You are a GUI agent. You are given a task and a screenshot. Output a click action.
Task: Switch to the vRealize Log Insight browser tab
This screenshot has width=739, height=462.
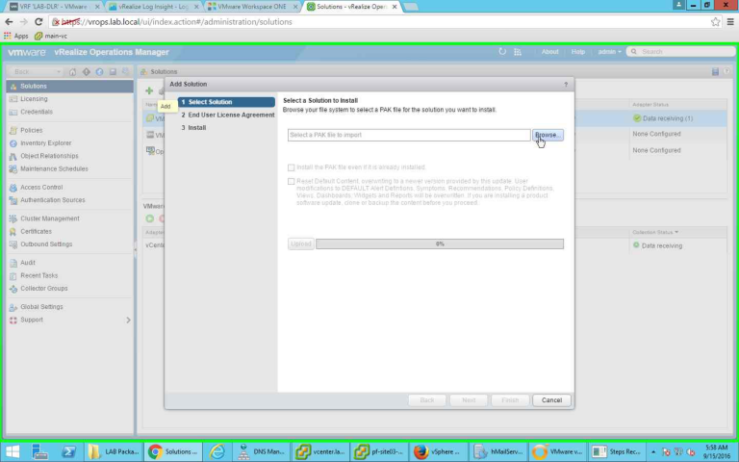tap(150, 7)
